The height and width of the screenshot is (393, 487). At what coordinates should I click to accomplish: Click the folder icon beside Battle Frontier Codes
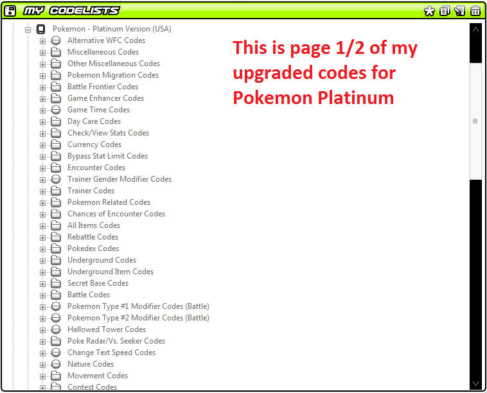click(56, 87)
